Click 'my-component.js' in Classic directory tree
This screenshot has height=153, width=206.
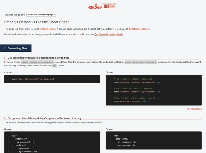coord(25,142)
